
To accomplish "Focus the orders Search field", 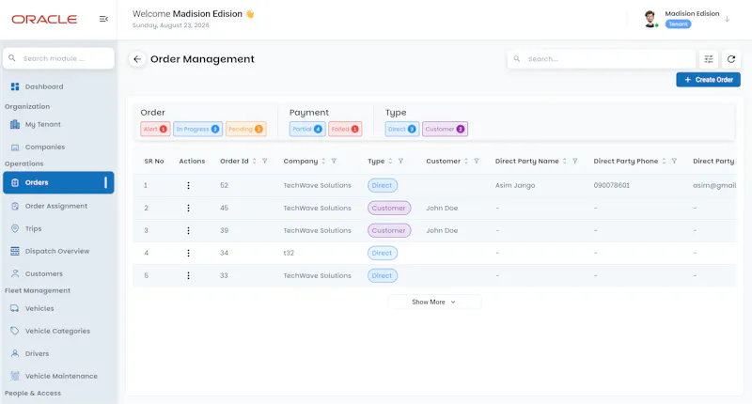I will pos(601,59).
